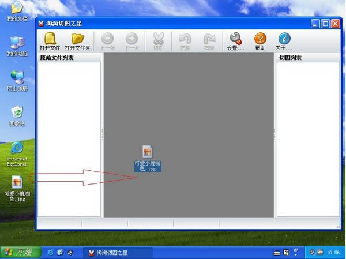
Task: Click the 切图 scissors cut tool
Action: 159,42
